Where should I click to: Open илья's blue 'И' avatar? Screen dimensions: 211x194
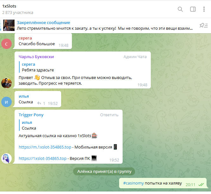(6, 102)
